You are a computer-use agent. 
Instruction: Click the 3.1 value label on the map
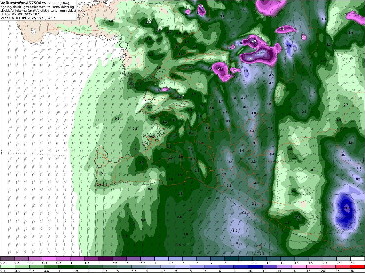[245, 10]
